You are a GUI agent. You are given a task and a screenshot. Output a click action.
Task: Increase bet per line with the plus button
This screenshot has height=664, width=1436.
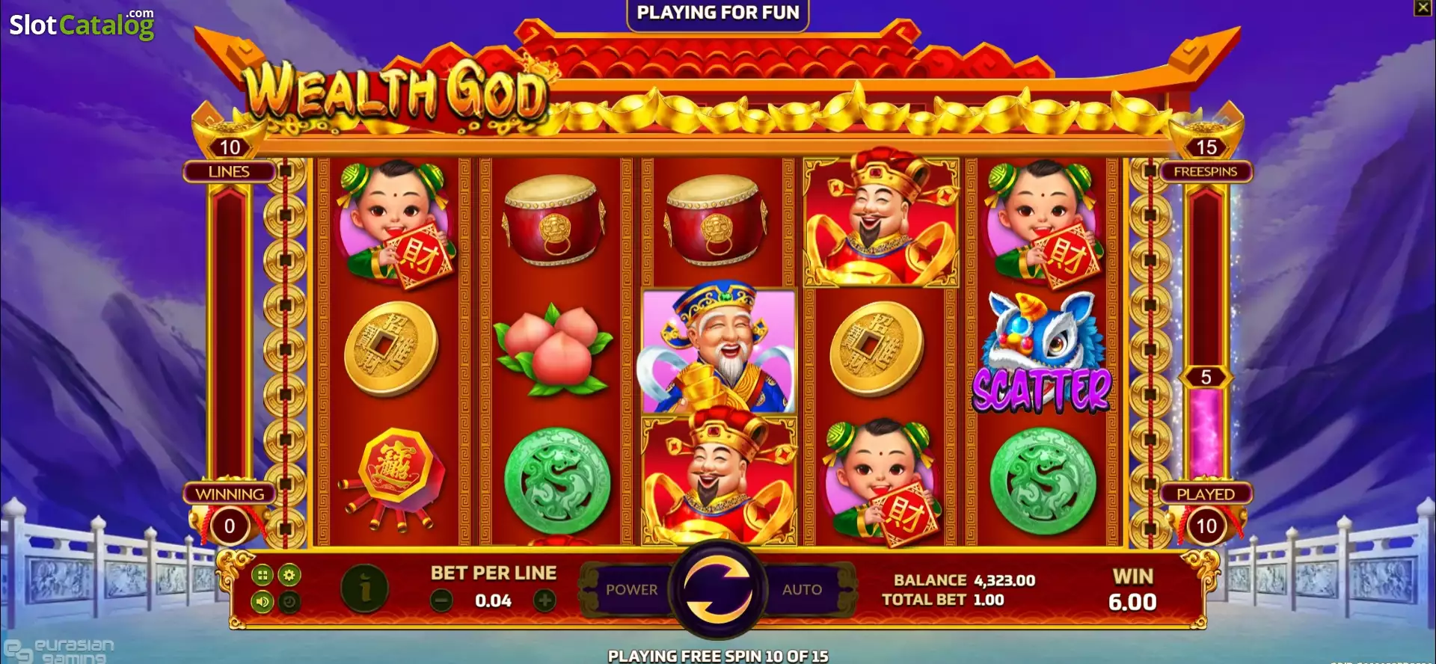click(544, 600)
